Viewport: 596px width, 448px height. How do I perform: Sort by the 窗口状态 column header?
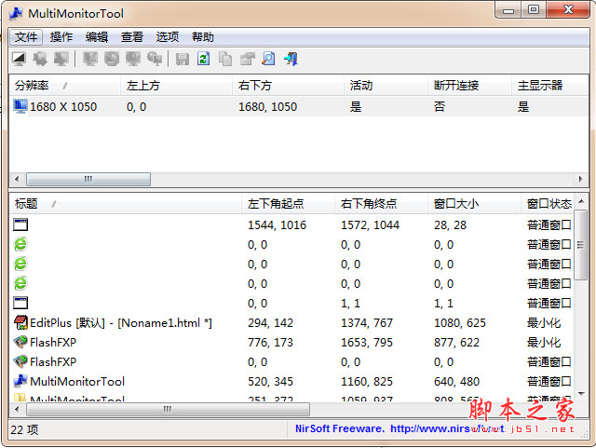pyautogui.click(x=548, y=204)
